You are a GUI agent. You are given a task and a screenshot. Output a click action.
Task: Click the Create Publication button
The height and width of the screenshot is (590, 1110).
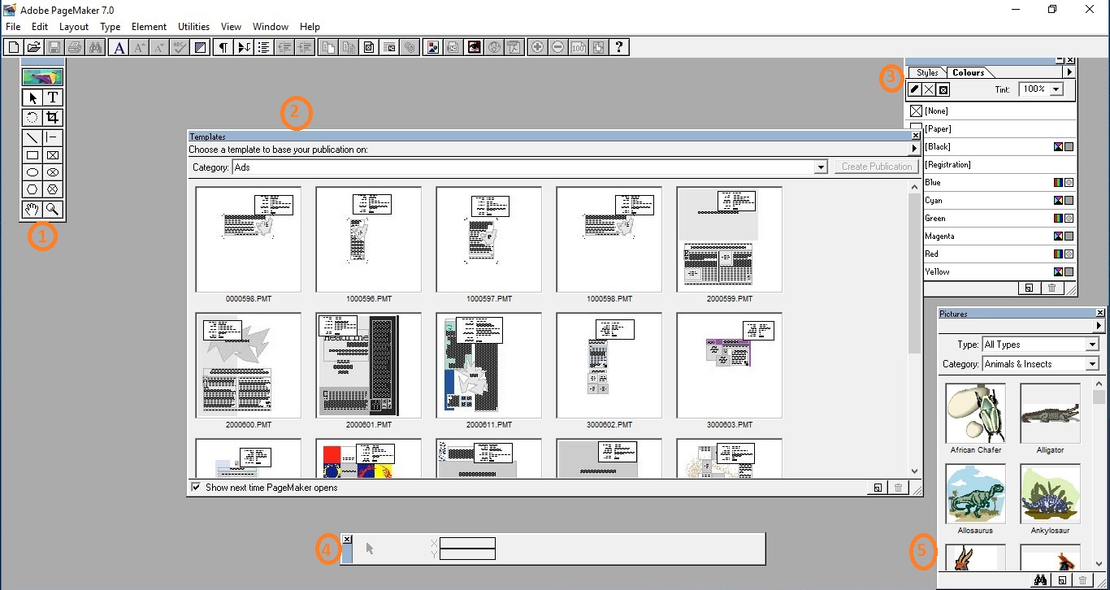876,166
